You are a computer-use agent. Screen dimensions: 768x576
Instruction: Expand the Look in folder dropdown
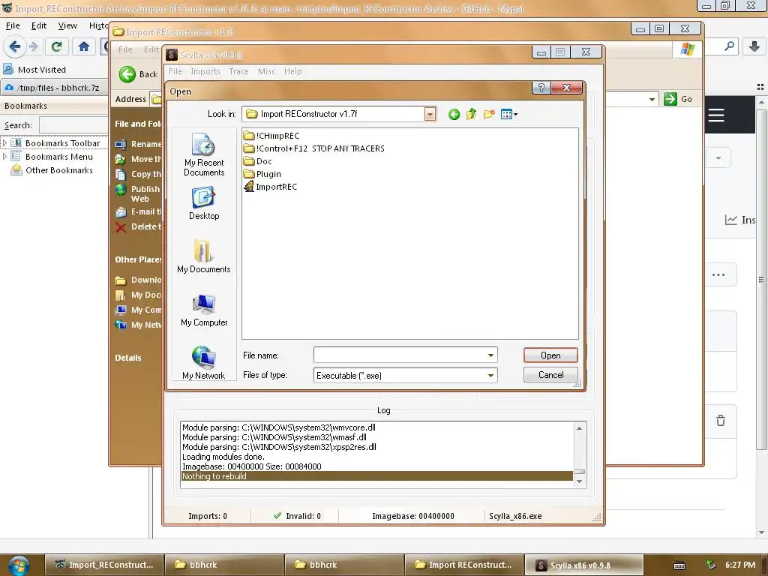430,115
